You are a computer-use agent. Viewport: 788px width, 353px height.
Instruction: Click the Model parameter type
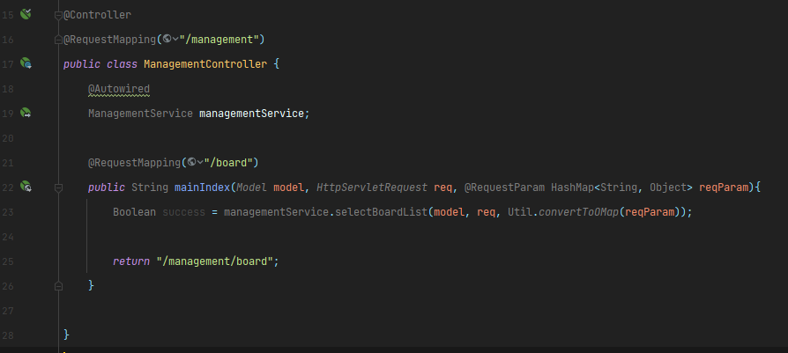coord(252,188)
